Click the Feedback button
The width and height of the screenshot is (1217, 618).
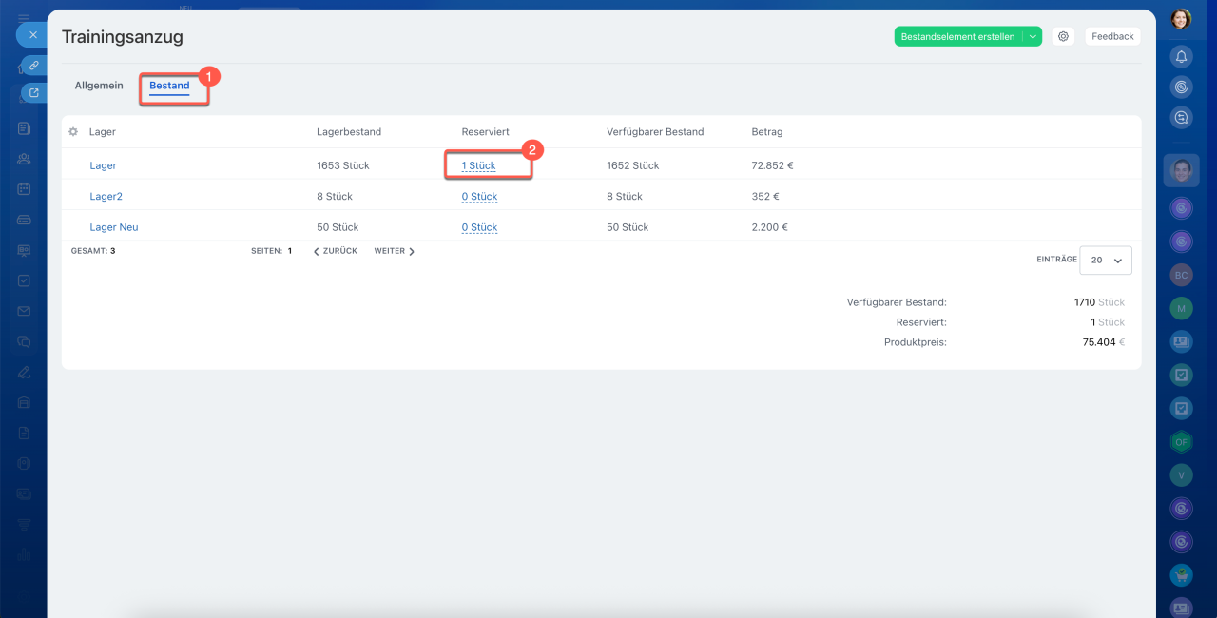point(1112,36)
